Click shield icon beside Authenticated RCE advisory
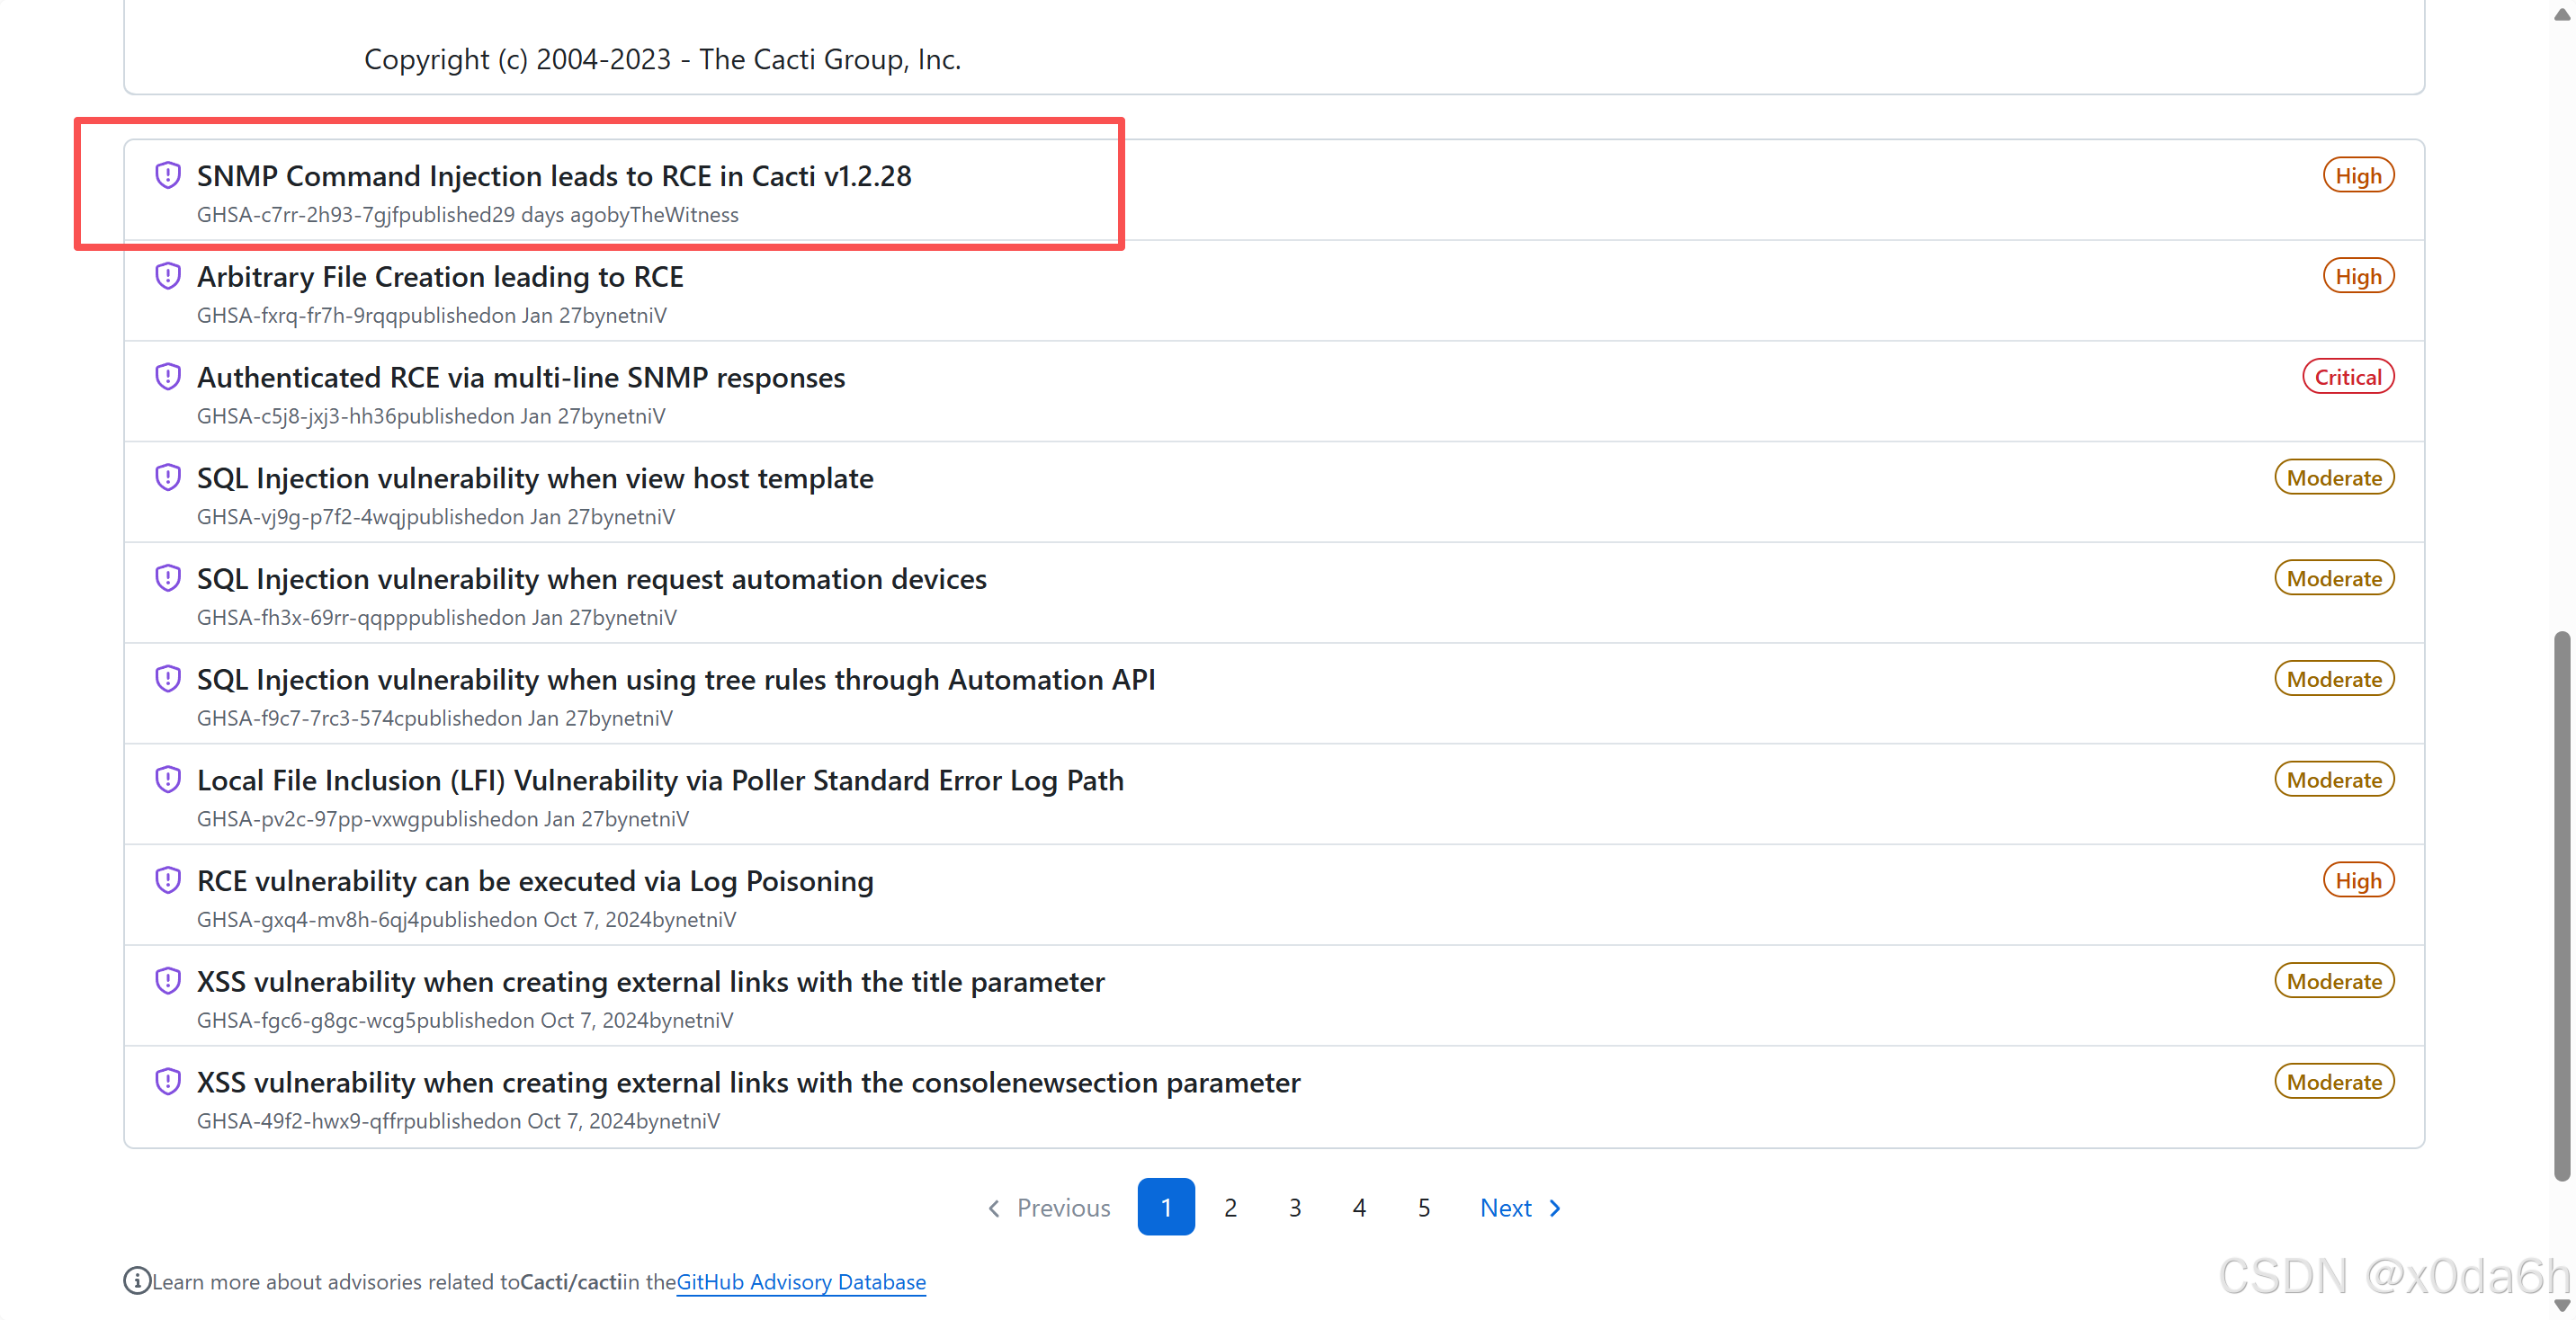This screenshot has width=2576, height=1320. pyautogui.click(x=168, y=377)
